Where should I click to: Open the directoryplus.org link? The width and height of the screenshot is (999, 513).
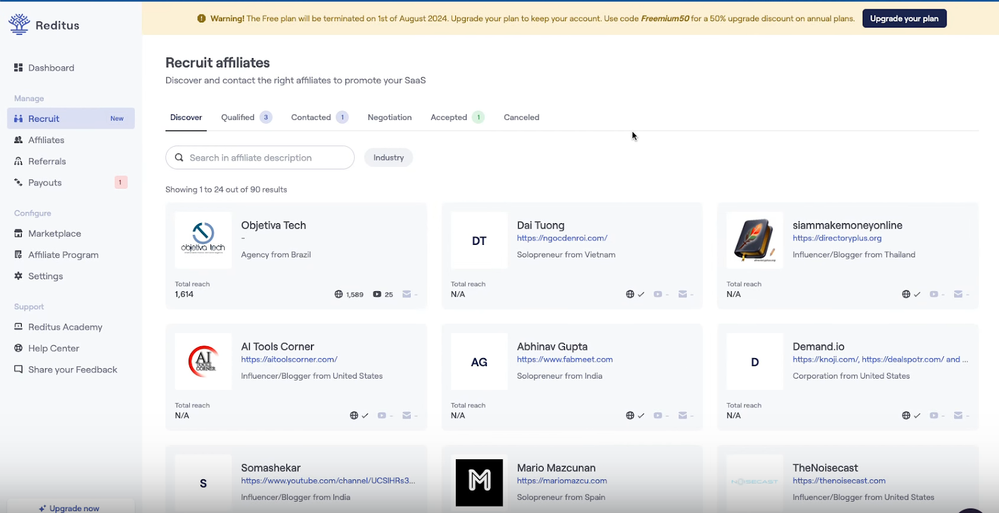pos(837,238)
